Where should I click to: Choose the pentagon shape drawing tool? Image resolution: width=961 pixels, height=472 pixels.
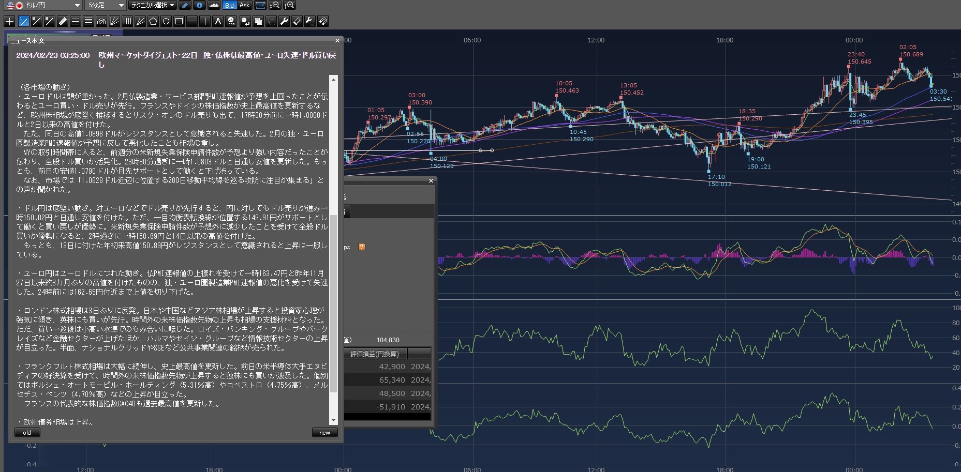tap(153, 21)
